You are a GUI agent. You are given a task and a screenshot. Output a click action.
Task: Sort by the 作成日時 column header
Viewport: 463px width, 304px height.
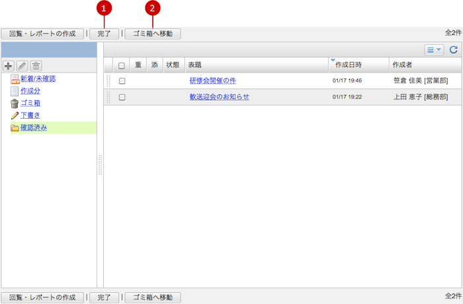click(x=359, y=65)
